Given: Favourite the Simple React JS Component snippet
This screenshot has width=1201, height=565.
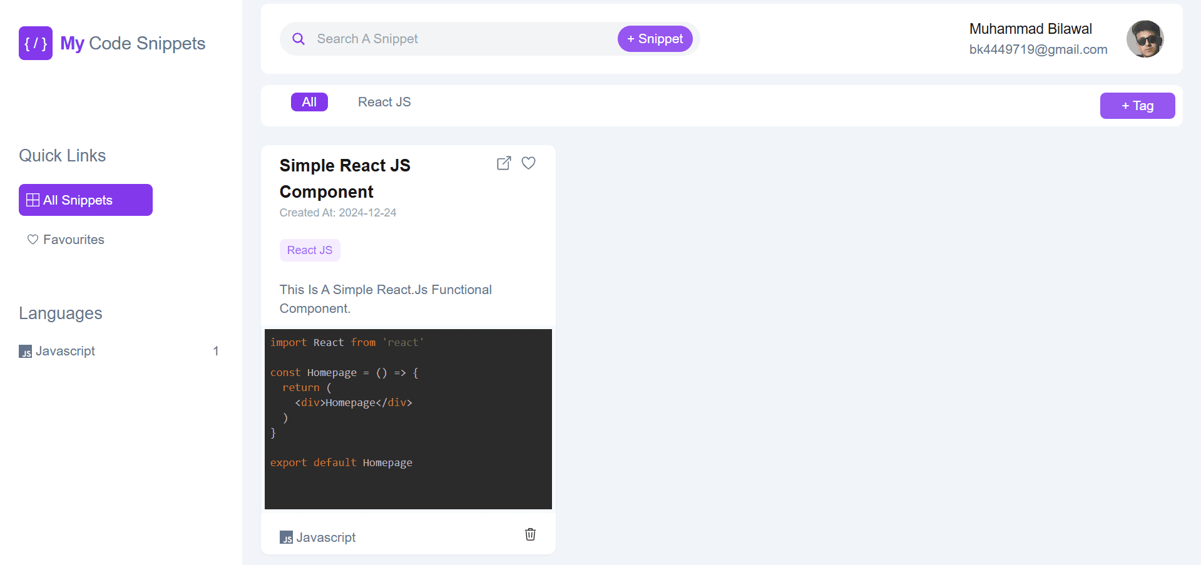Looking at the screenshot, I should click(x=529, y=163).
